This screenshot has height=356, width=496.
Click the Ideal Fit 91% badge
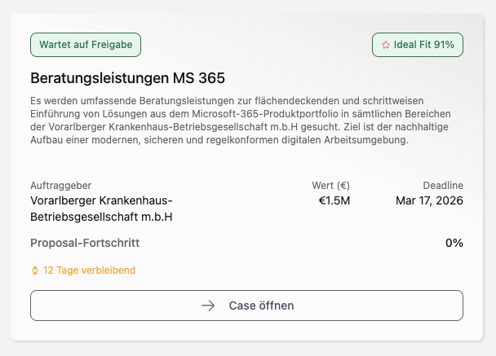click(418, 45)
